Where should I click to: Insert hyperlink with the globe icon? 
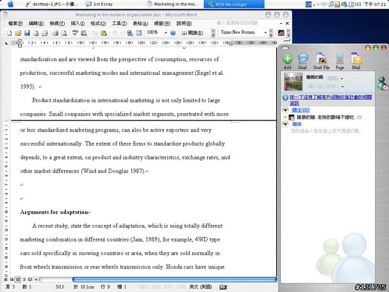point(129,33)
